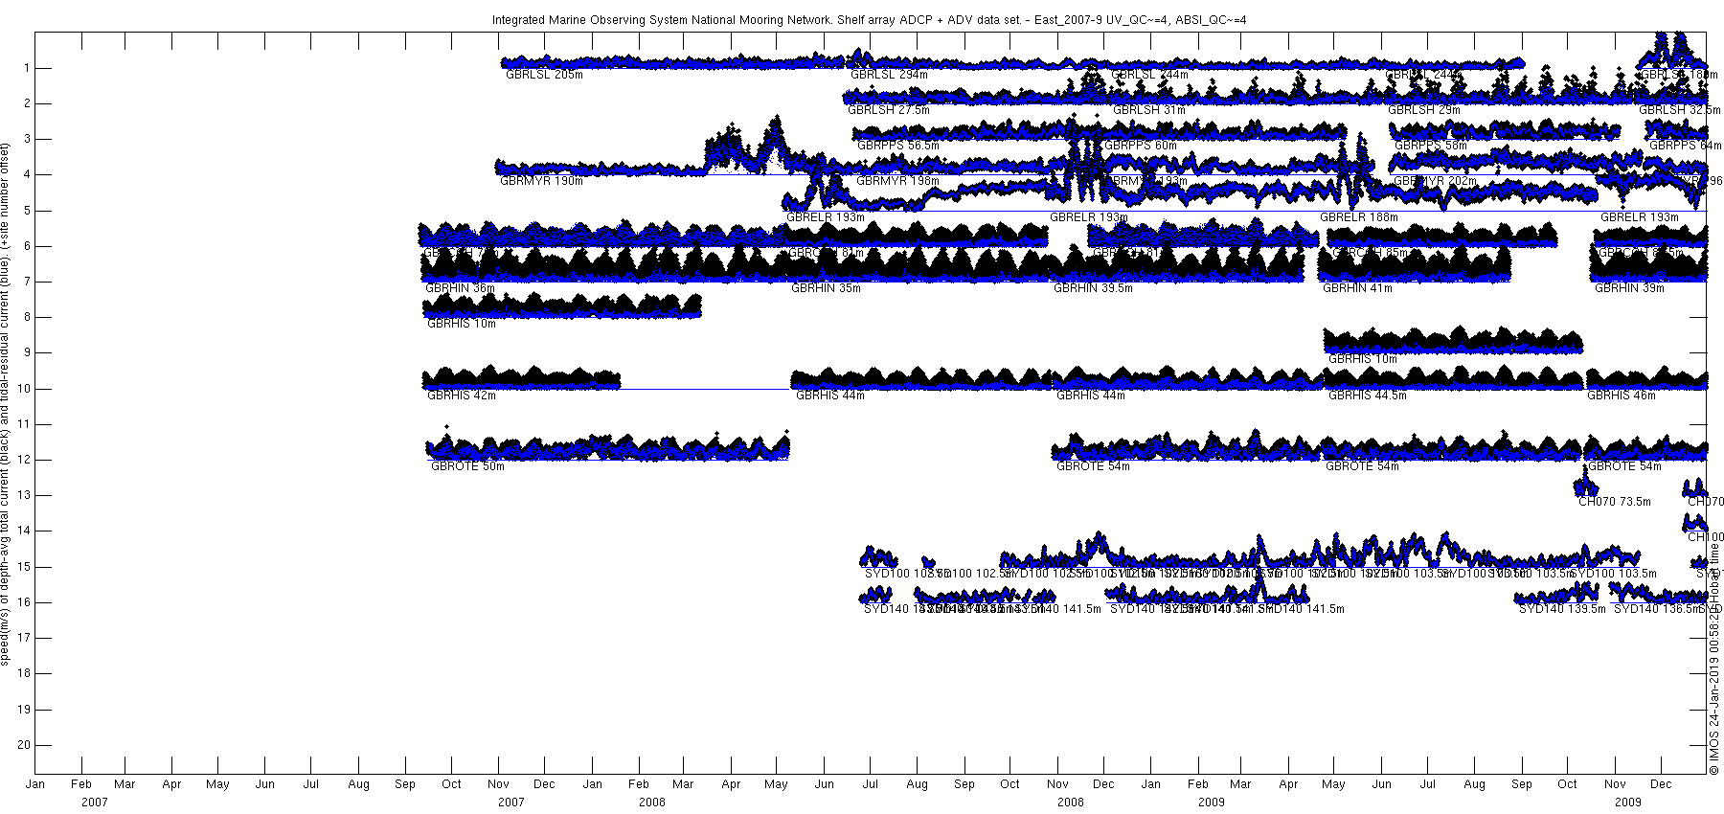
Task: Click the SYD140 139.5m label
Action: [x=1562, y=608]
